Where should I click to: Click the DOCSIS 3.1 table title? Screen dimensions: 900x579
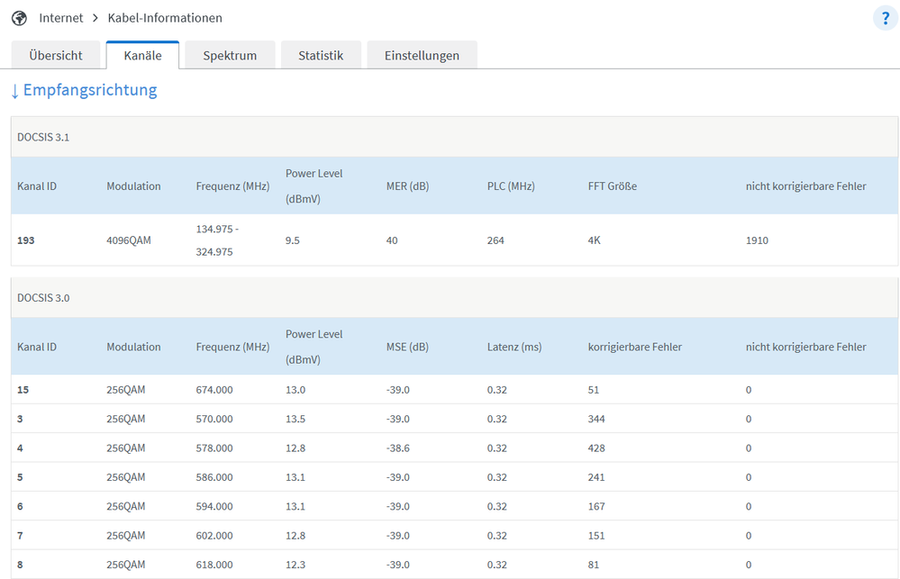43,138
